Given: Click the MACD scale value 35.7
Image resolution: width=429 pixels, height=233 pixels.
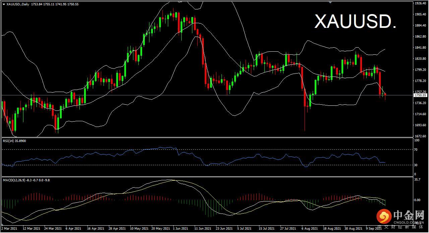Looking at the screenshot, I should [417, 180].
